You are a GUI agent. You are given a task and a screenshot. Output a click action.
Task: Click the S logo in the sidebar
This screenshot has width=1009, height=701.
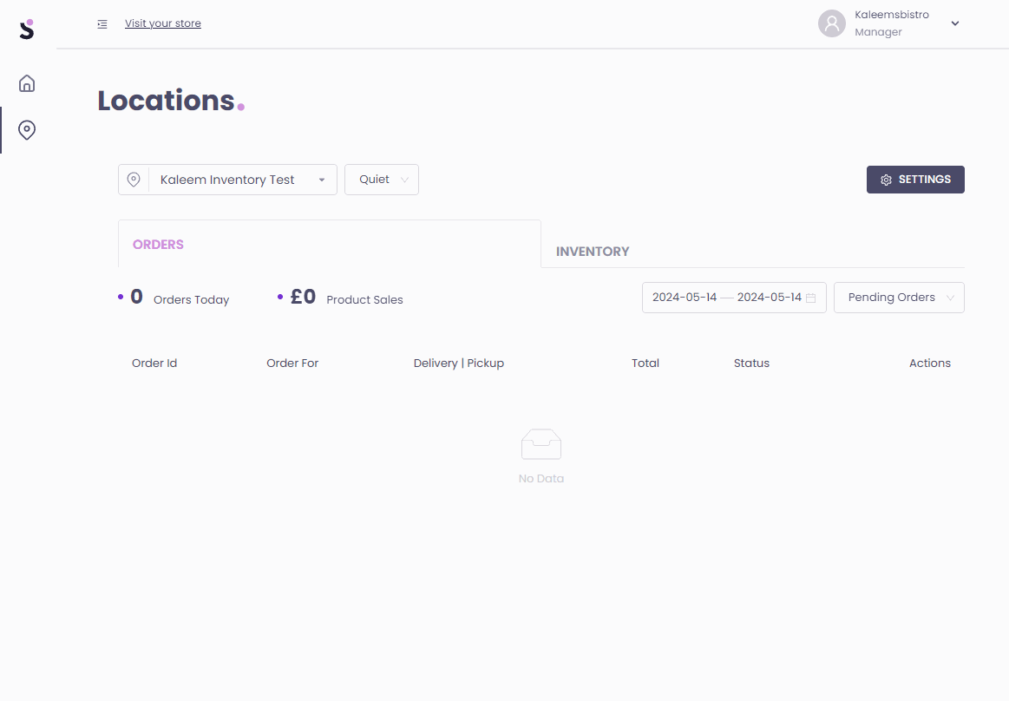coord(27,29)
